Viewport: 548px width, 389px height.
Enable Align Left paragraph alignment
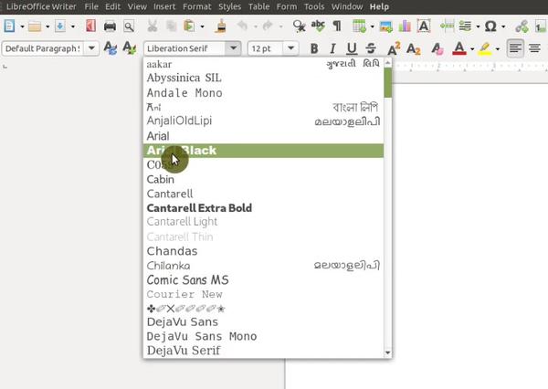coord(515,48)
